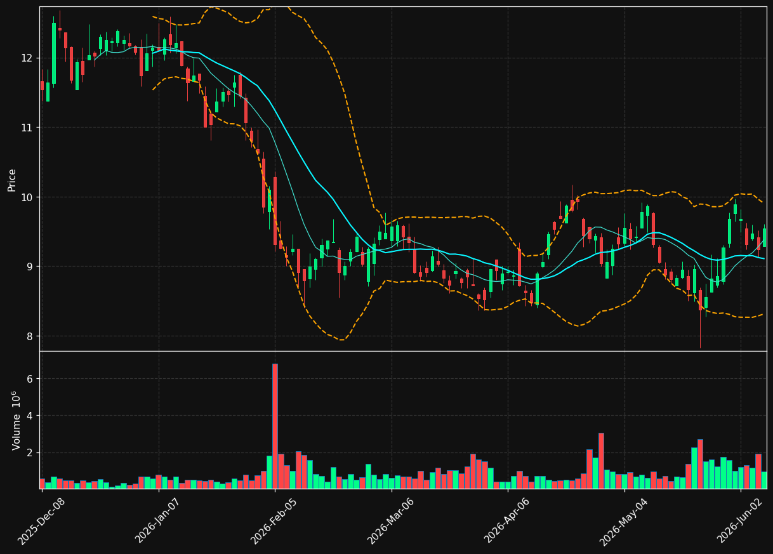Click the 2026-Jun-02 date label
The height and width of the screenshot is (554, 773).
741,521
